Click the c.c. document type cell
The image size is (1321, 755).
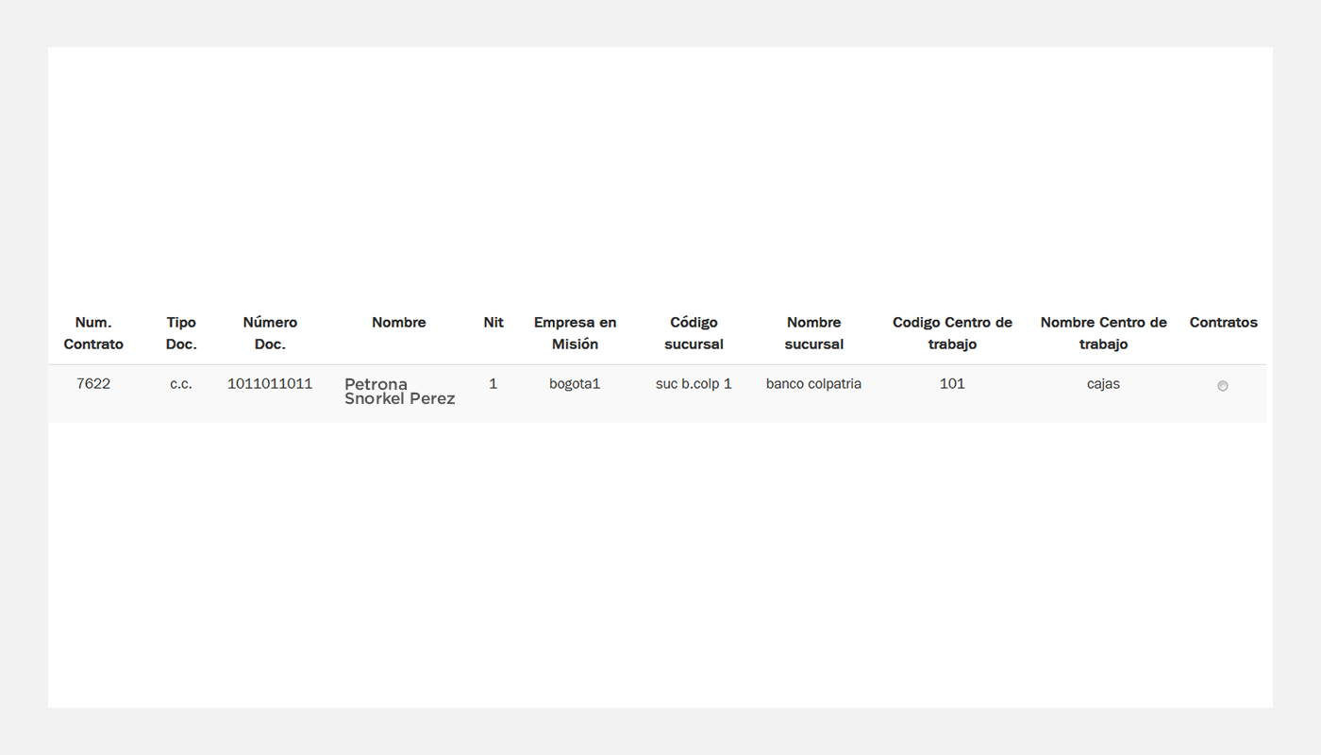click(x=181, y=384)
